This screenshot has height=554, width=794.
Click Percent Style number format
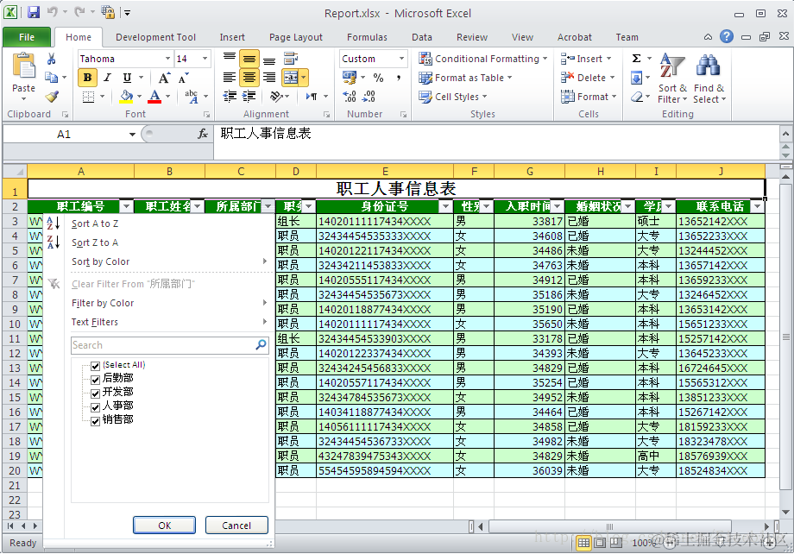378,78
